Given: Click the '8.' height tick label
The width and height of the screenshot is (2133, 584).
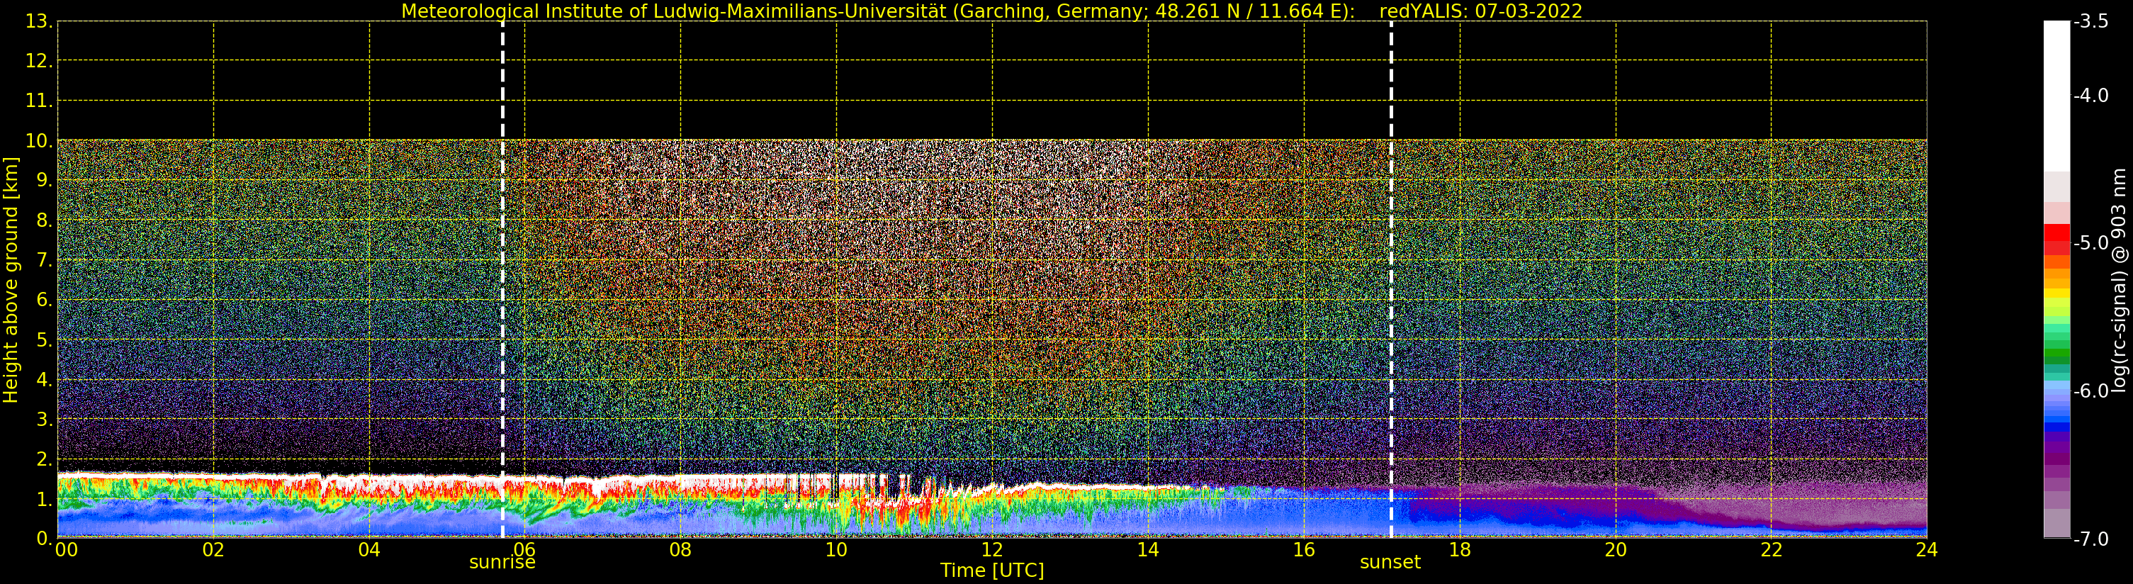Looking at the screenshot, I should [44, 220].
